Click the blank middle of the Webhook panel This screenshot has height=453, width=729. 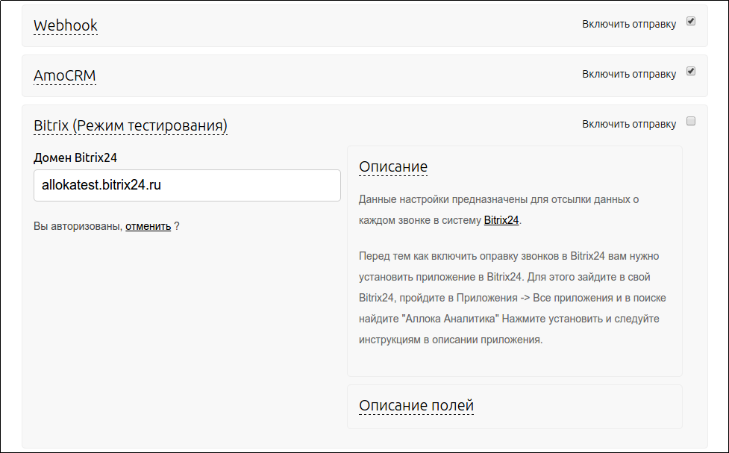[336, 25]
